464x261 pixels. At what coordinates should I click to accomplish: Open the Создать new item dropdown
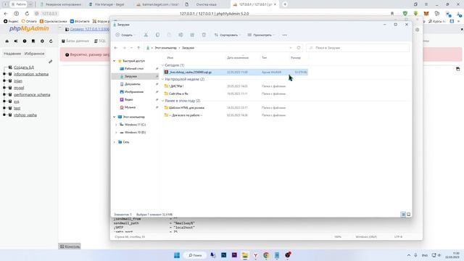coord(125,35)
